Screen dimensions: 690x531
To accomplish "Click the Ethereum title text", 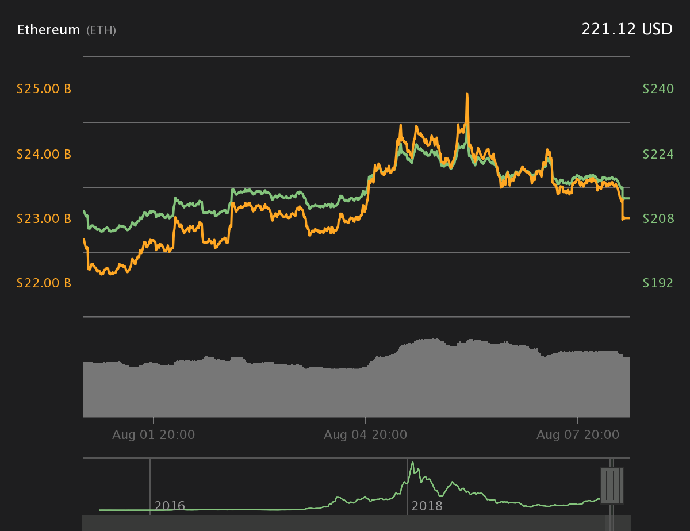I will (x=48, y=30).
